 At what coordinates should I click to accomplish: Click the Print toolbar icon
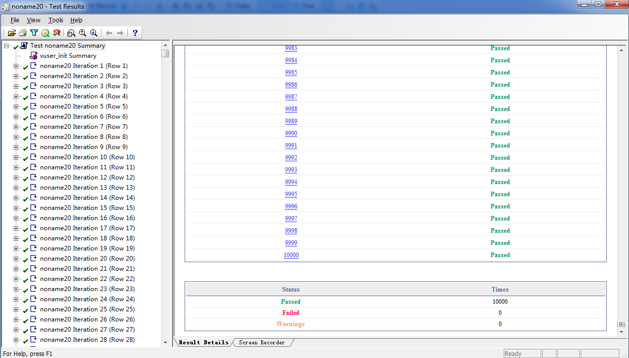[x=23, y=33]
